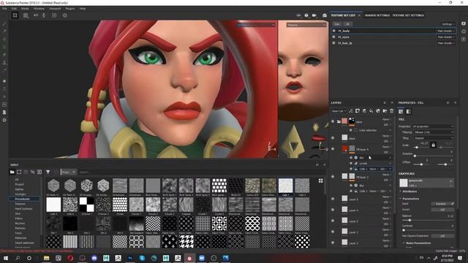
Task: Select the eraser tool in left toolbar
Action: tap(4, 31)
